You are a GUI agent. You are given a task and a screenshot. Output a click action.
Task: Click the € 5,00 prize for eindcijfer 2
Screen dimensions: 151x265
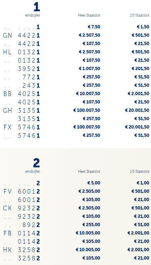(x=94, y=183)
